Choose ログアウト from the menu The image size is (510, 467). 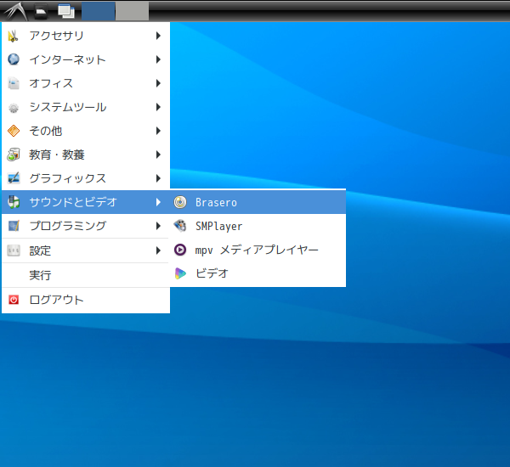(x=86, y=300)
